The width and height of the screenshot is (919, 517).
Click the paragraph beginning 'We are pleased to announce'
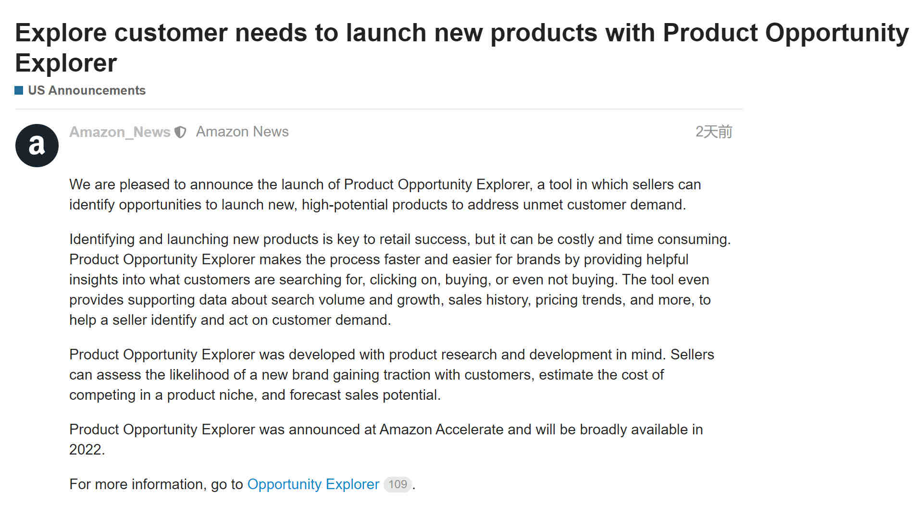click(385, 195)
